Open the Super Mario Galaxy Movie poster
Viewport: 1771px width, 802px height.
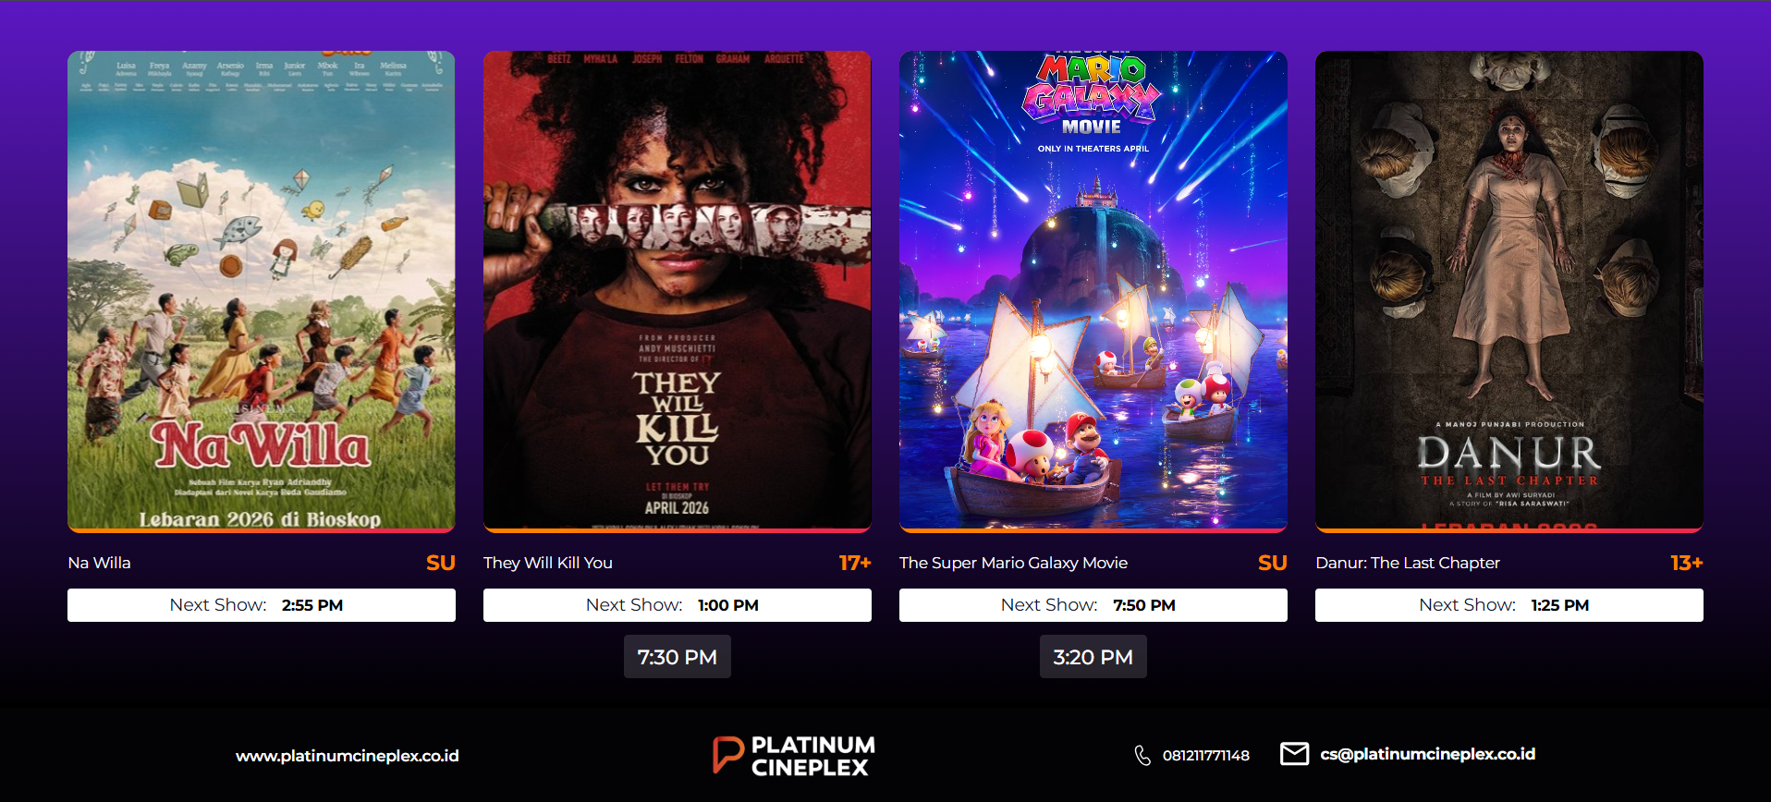pyautogui.click(x=1093, y=291)
